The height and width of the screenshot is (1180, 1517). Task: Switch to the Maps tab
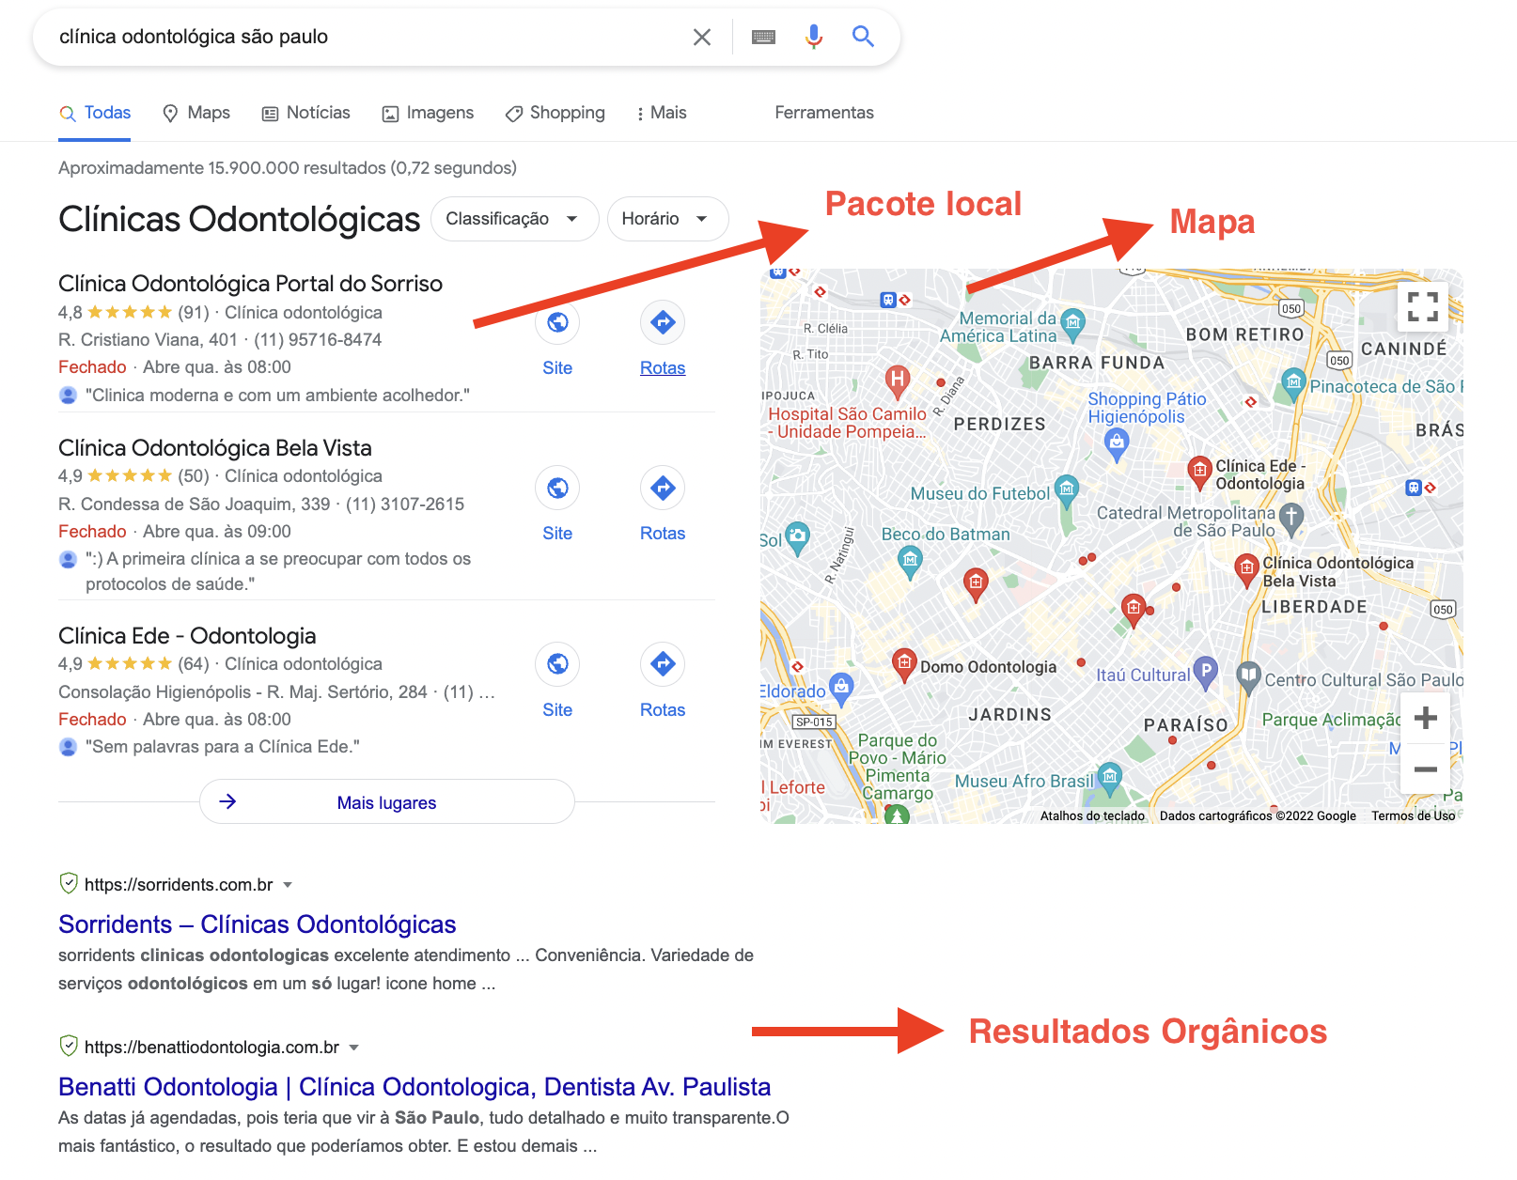(196, 113)
